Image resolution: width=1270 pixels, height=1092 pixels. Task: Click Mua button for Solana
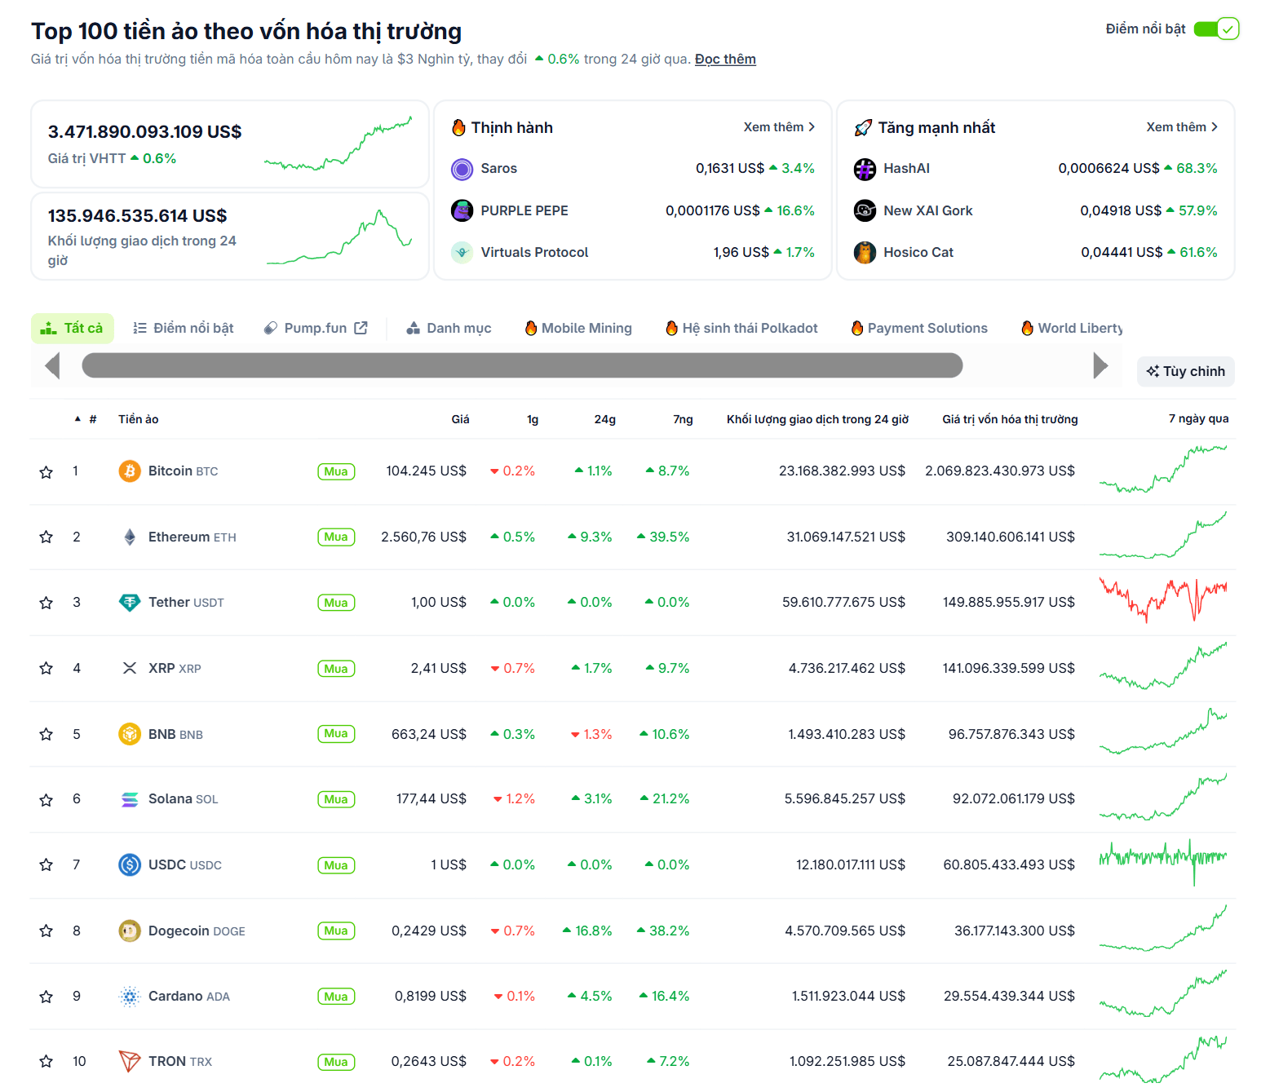coord(336,799)
